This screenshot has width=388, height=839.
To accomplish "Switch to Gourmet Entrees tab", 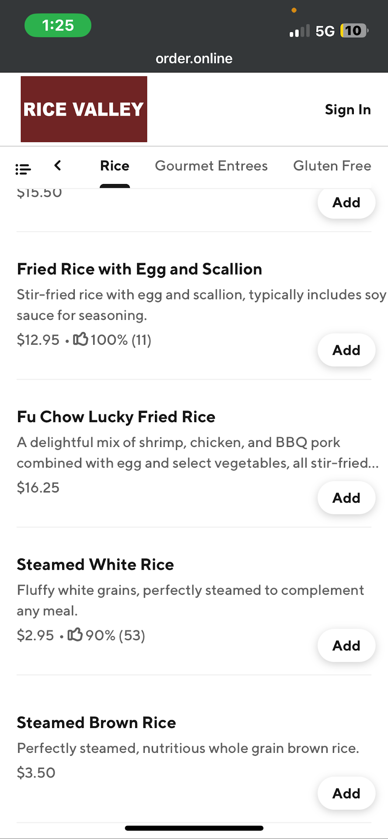I will click(211, 166).
